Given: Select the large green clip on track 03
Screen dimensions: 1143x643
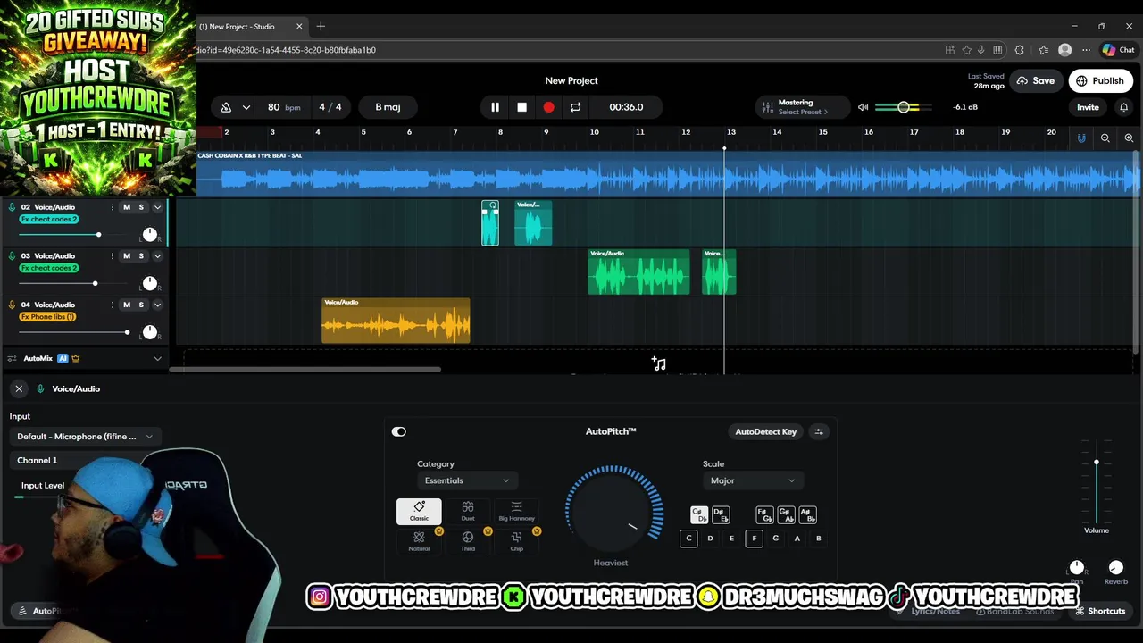Looking at the screenshot, I should coord(638,272).
